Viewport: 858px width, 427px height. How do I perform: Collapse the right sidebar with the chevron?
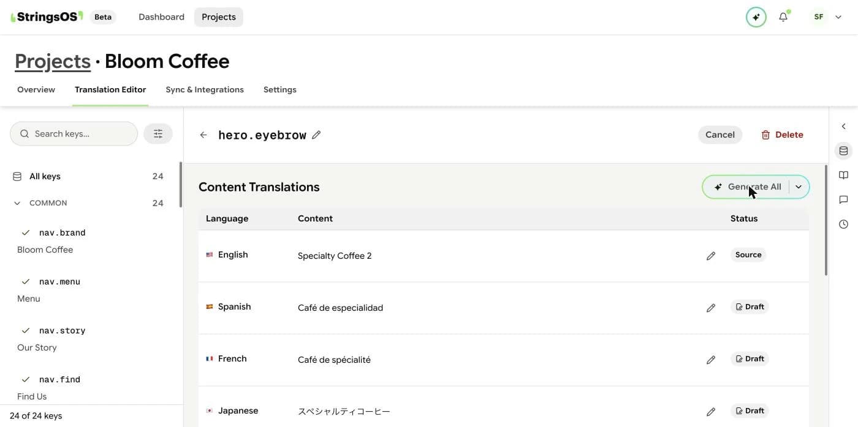coord(844,127)
